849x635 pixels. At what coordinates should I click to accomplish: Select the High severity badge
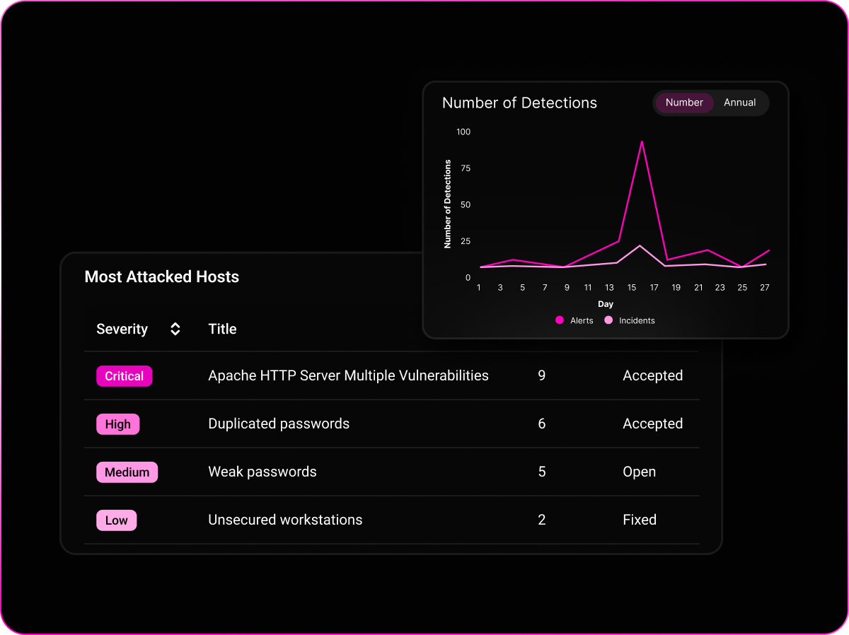(118, 424)
